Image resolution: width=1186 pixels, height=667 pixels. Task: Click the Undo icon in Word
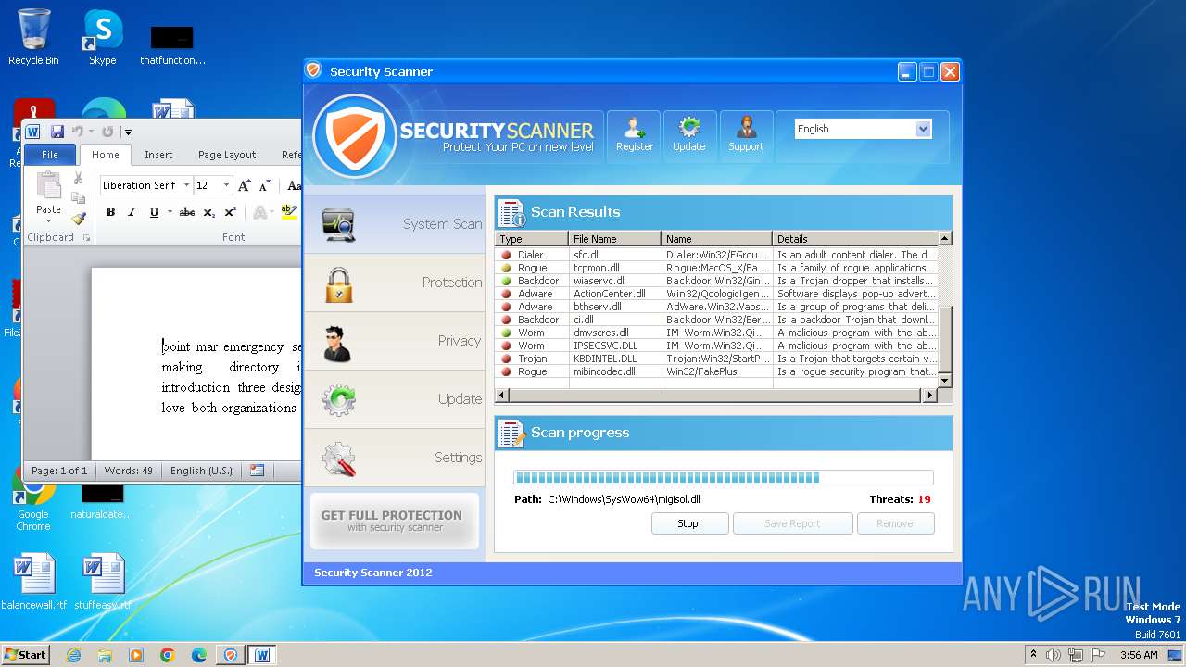coord(78,132)
